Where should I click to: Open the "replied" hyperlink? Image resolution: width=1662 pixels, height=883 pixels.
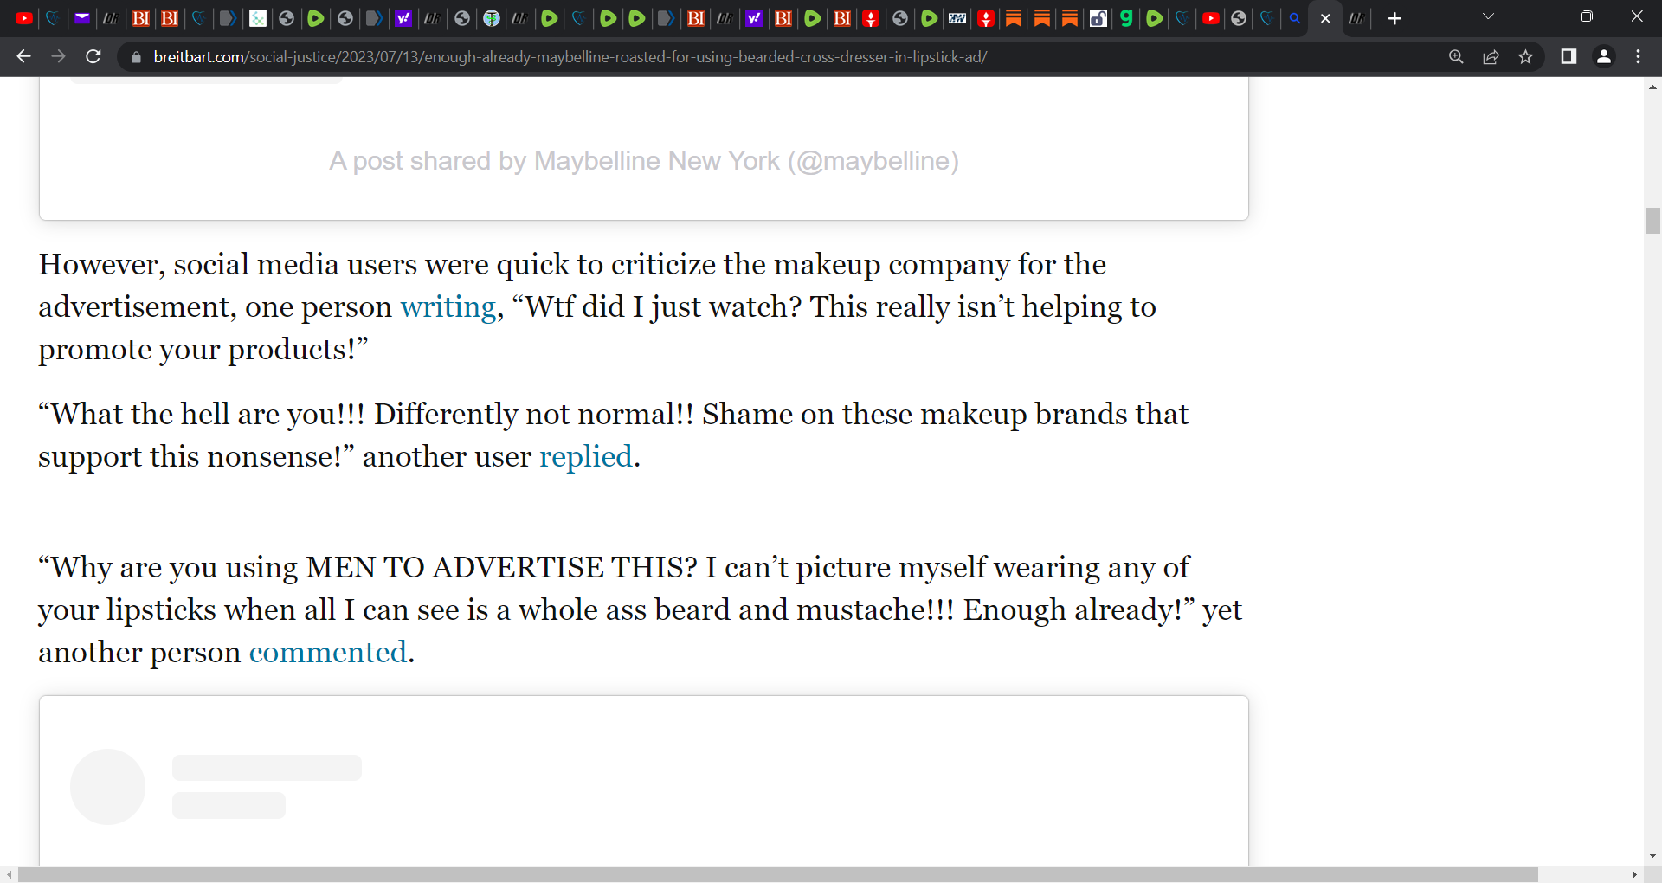point(586,457)
